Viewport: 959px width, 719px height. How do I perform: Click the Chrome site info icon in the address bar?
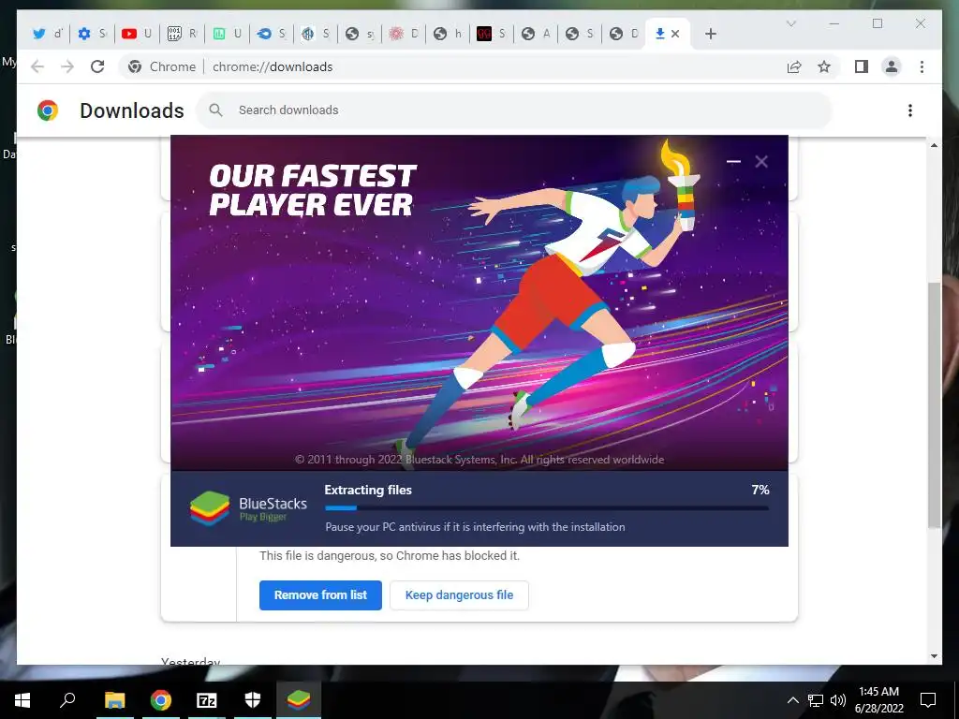(x=135, y=66)
